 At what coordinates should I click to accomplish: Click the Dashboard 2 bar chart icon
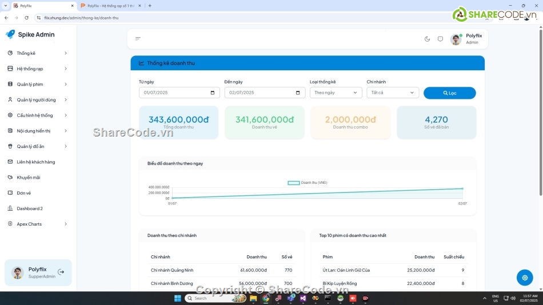10,208
